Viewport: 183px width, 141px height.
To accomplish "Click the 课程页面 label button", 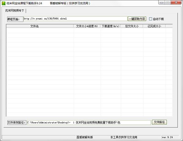I will click(x=15, y=19).
